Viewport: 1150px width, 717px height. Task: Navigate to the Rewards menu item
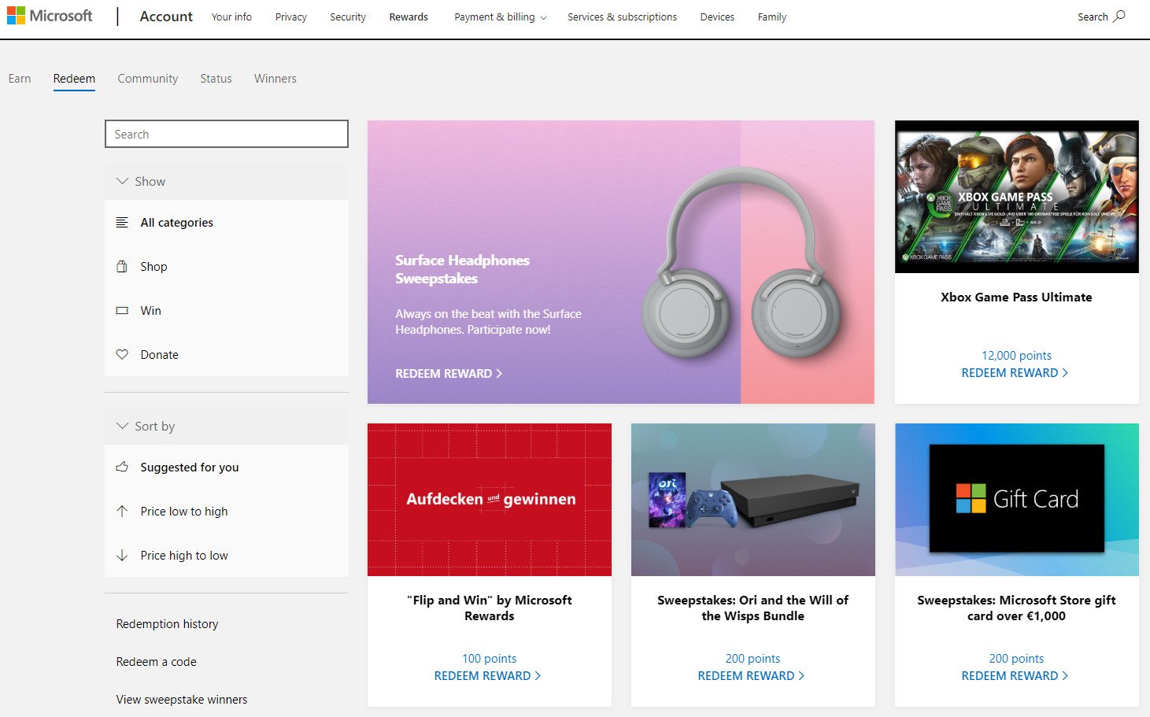pos(408,17)
